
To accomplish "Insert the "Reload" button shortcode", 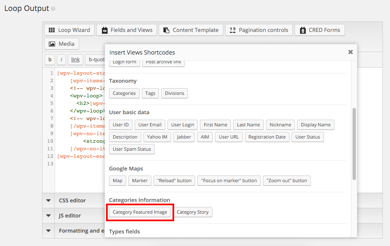I will coord(174,181).
